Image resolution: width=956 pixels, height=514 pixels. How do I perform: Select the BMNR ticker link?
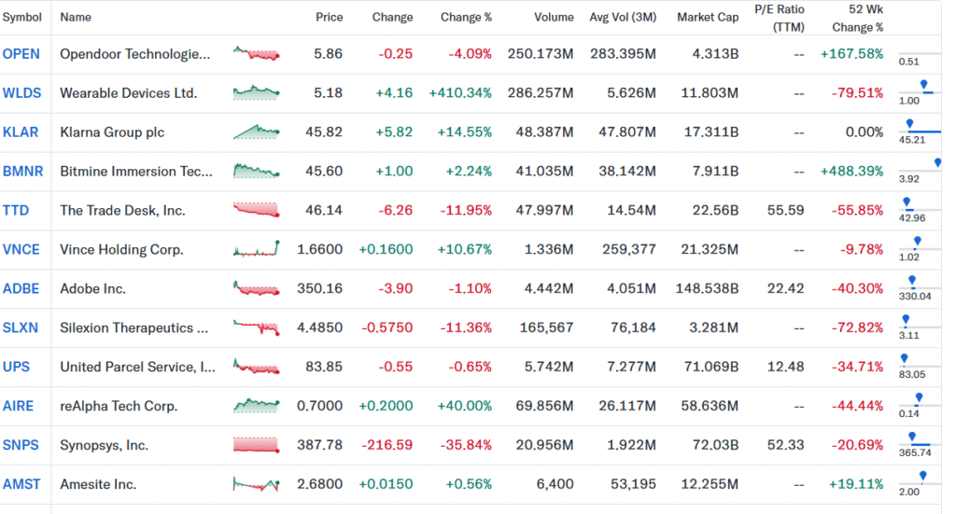point(23,172)
